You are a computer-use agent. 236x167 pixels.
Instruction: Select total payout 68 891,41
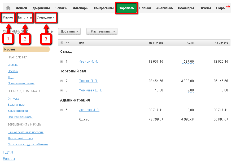point(221,119)
